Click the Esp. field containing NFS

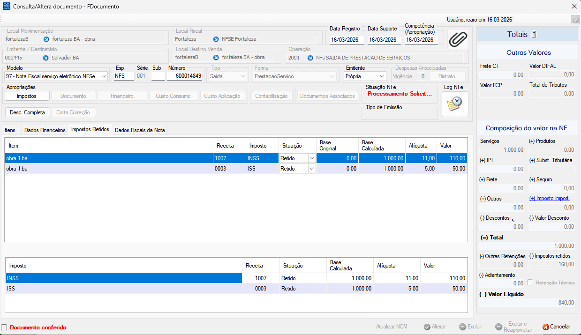pyautogui.click(x=124, y=76)
